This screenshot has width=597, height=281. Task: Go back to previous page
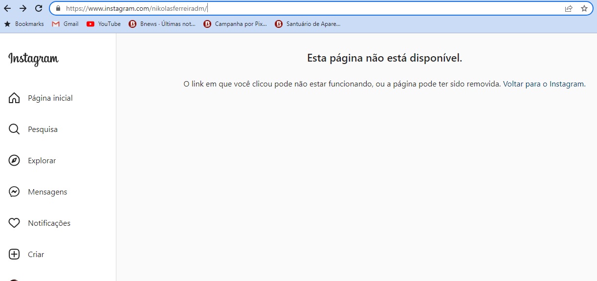pos(7,8)
